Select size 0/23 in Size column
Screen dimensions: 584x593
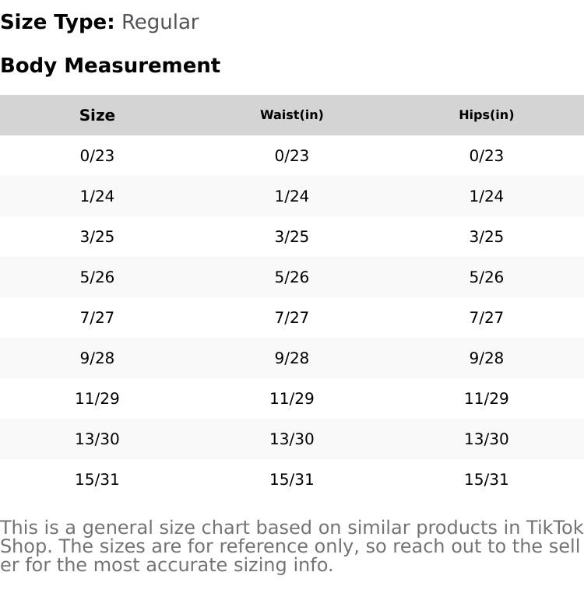tap(97, 156)
